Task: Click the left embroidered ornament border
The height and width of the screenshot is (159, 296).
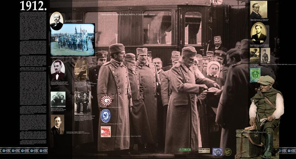Action: point(24,150)
